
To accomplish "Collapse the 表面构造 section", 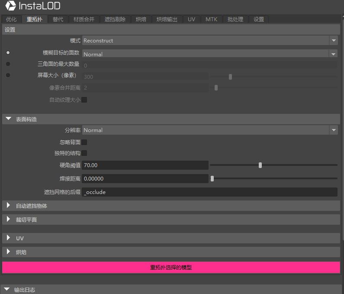I will [x=8, y=119].
